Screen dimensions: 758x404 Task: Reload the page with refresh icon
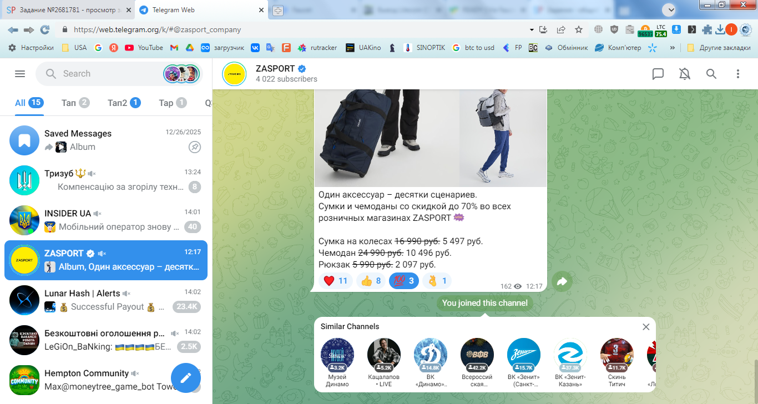(x=45, y=29)
